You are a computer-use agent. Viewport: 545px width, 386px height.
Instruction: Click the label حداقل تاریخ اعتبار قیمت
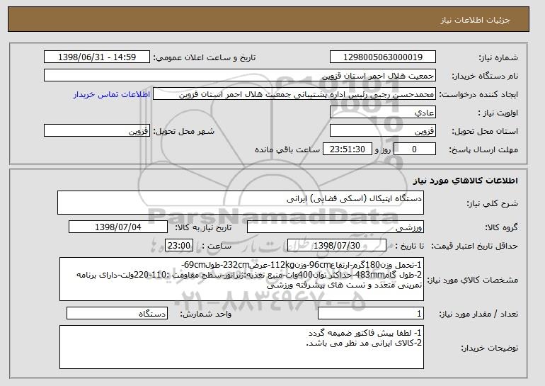click(474, 246)
